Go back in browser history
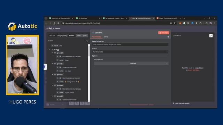223x125 pixels. click(46, 23)
